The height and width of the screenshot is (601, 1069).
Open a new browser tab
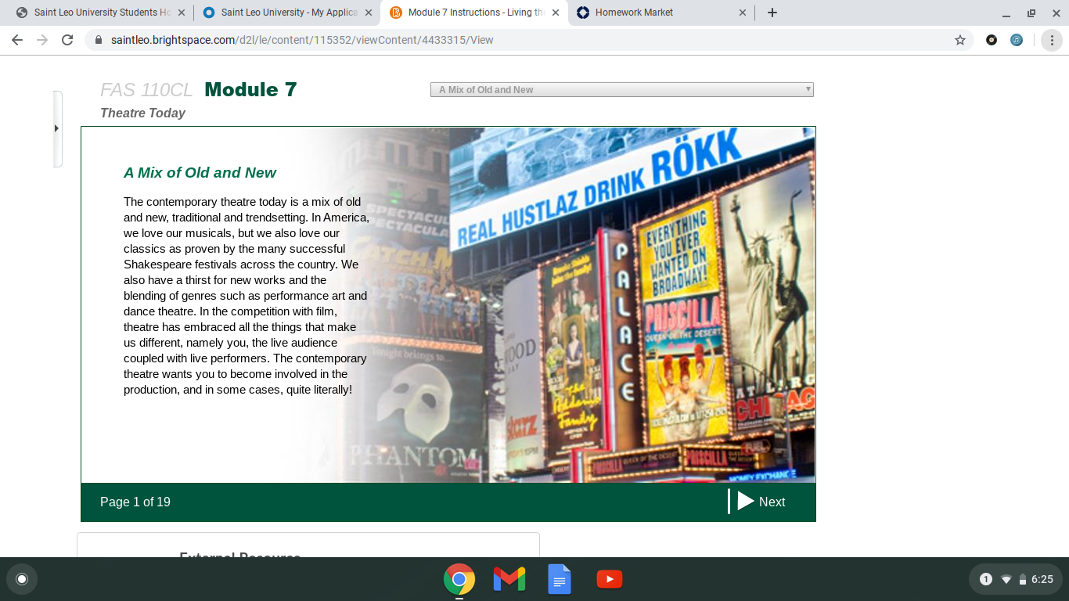[x=772, y=13]
